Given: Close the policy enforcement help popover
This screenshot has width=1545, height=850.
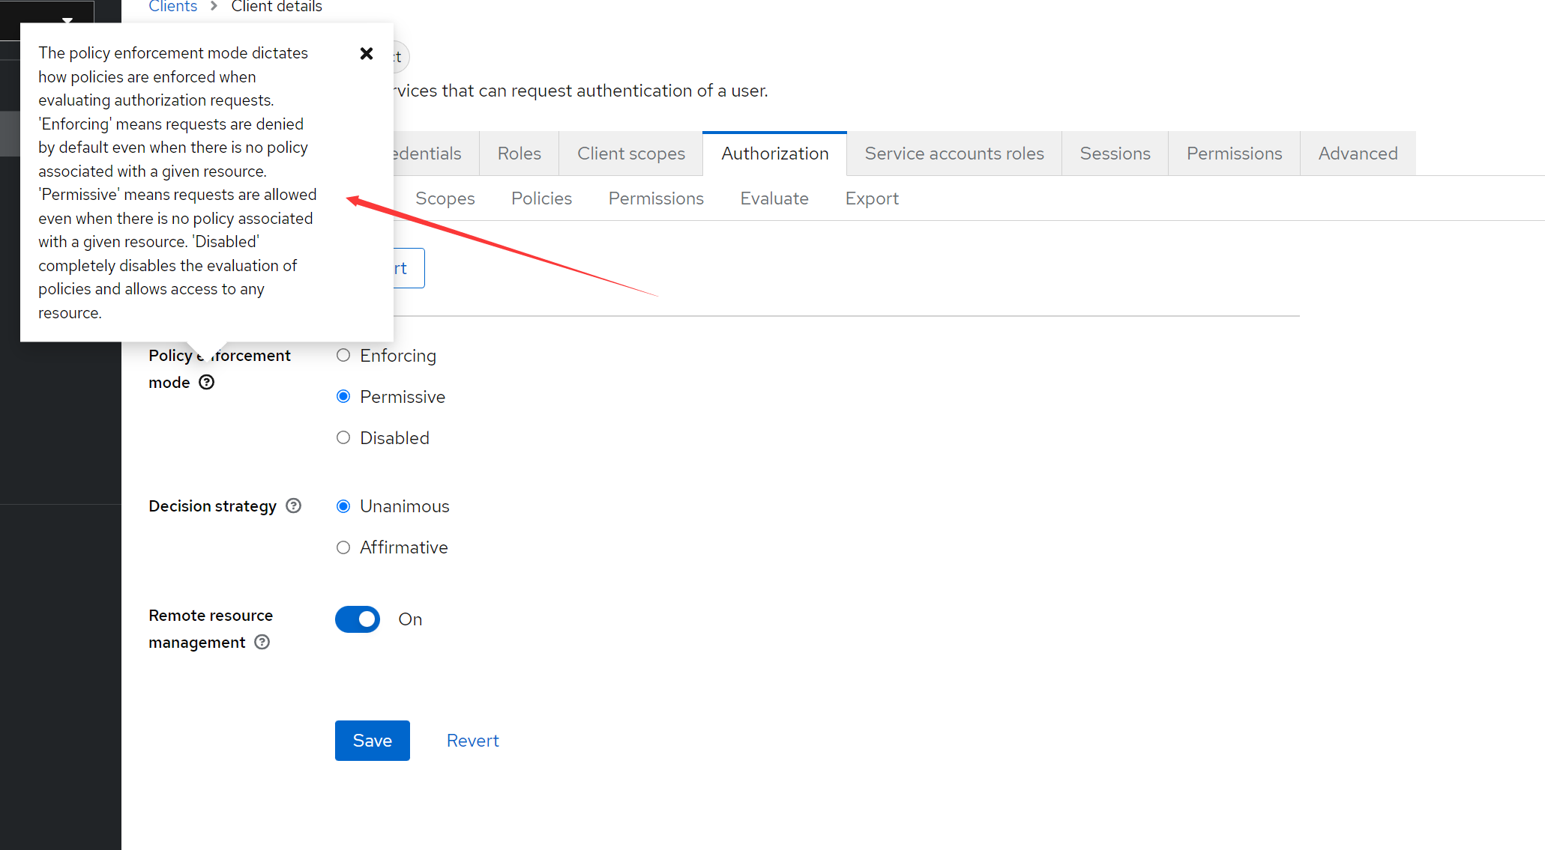Looking at the screenshot, I should click(367, 53).
